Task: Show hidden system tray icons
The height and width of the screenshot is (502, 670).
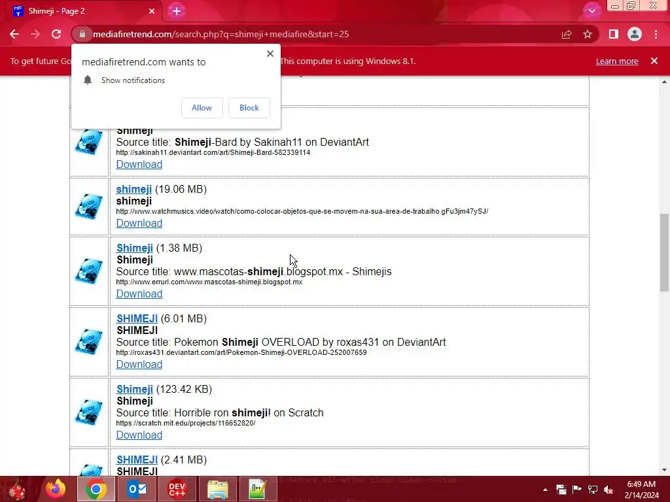Action: click(x=545, y=490)
